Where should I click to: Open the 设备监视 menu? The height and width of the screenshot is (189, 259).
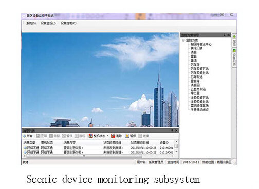pos(48,23)
